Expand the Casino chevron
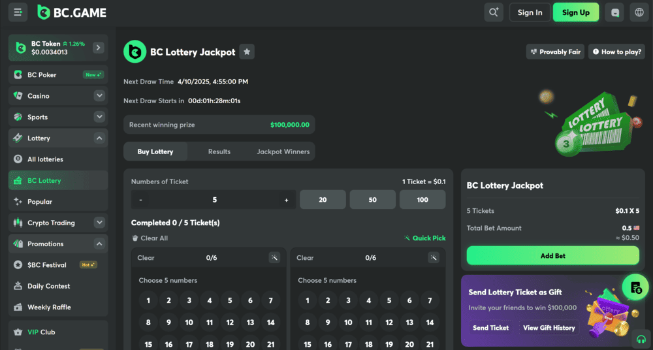The width and height of the screenshot is (653, 350). tap(99, 96)
